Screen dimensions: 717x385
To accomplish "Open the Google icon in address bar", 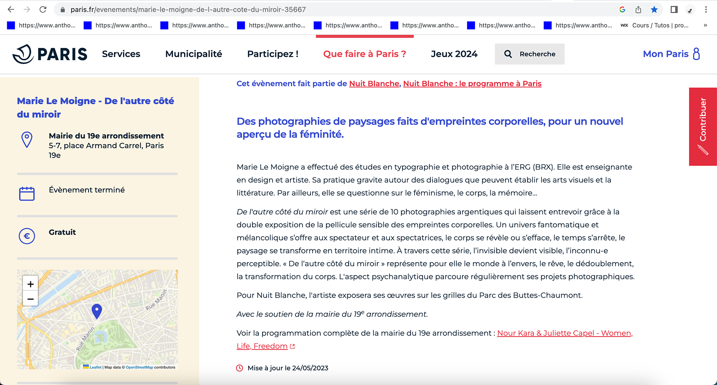I will click(622, 10).
